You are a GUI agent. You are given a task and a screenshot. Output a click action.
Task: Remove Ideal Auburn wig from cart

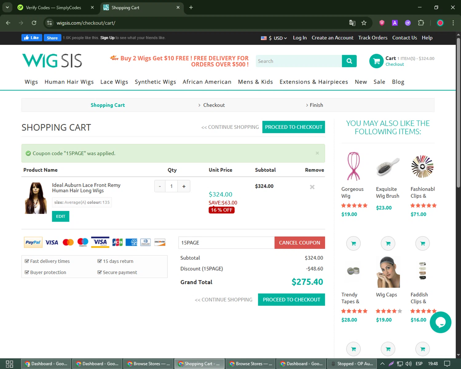pyautogui.click(x=312, y=187)
